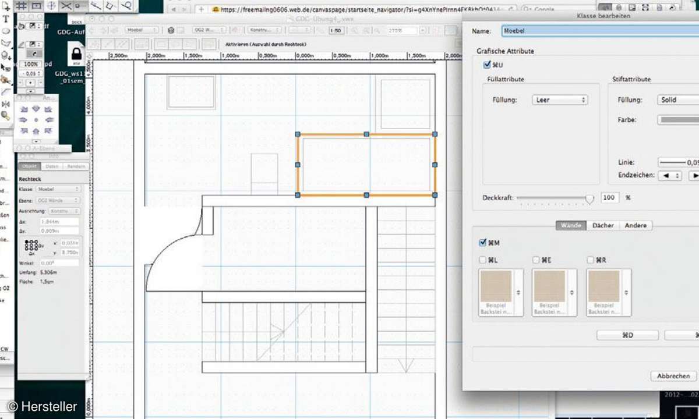This screenshot has height=419, width=699.
Task: Click the Name field containing Moebel
Action: pyautogui.click(x=600, y=31)
